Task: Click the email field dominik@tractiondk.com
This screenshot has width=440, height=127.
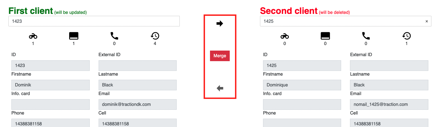Action: click(137, 104)
